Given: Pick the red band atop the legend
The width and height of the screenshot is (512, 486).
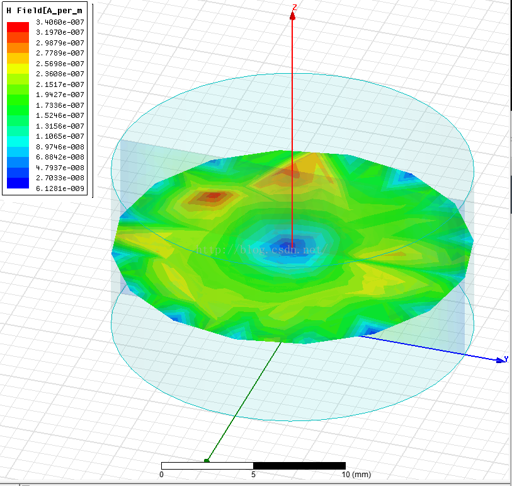Looking at the screenshot, I should [18, 27].
